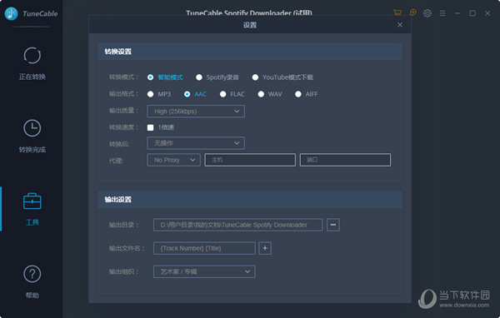Minimize the TuneCable window

coord(457,13)
